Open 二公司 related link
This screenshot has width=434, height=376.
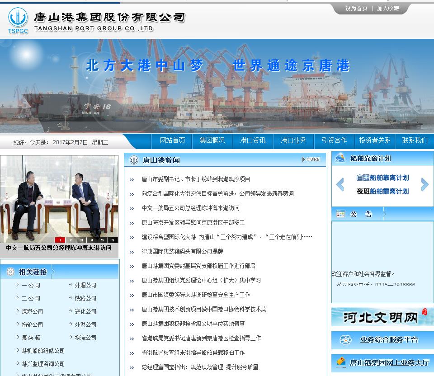pos(31,298)
